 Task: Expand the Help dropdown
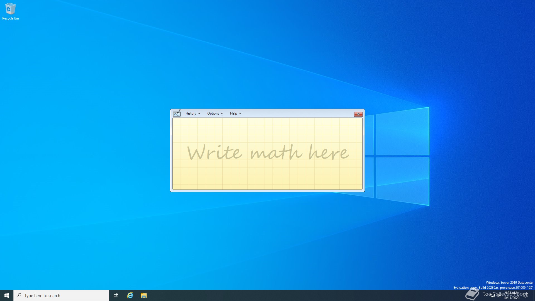pyautogui.click(x=235, y=113)
